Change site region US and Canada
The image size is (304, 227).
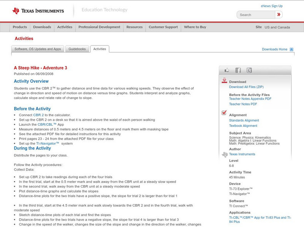tap(277, 27)
